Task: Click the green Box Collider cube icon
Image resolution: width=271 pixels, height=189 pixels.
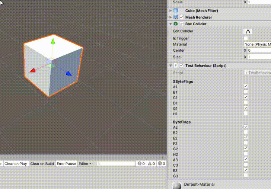Action: pyautogui.click(x=176, y=24)
